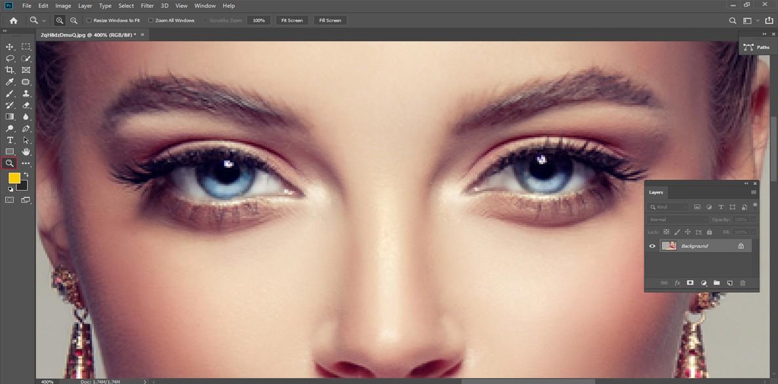Image resolution: width=778 pixels, height=384 pixels.
Task: Select the Gradient tool
Action: click(x=9, y=117)
